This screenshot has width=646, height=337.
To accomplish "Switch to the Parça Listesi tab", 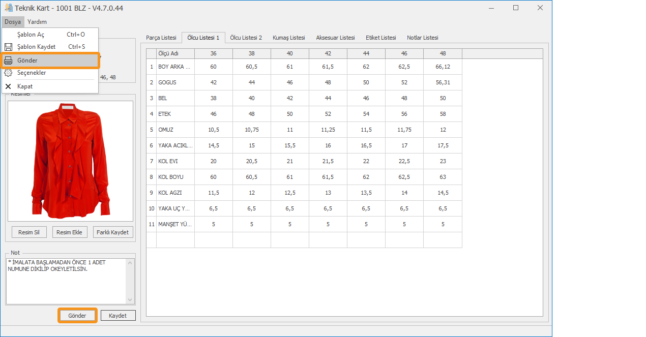I will click(161, 38).
